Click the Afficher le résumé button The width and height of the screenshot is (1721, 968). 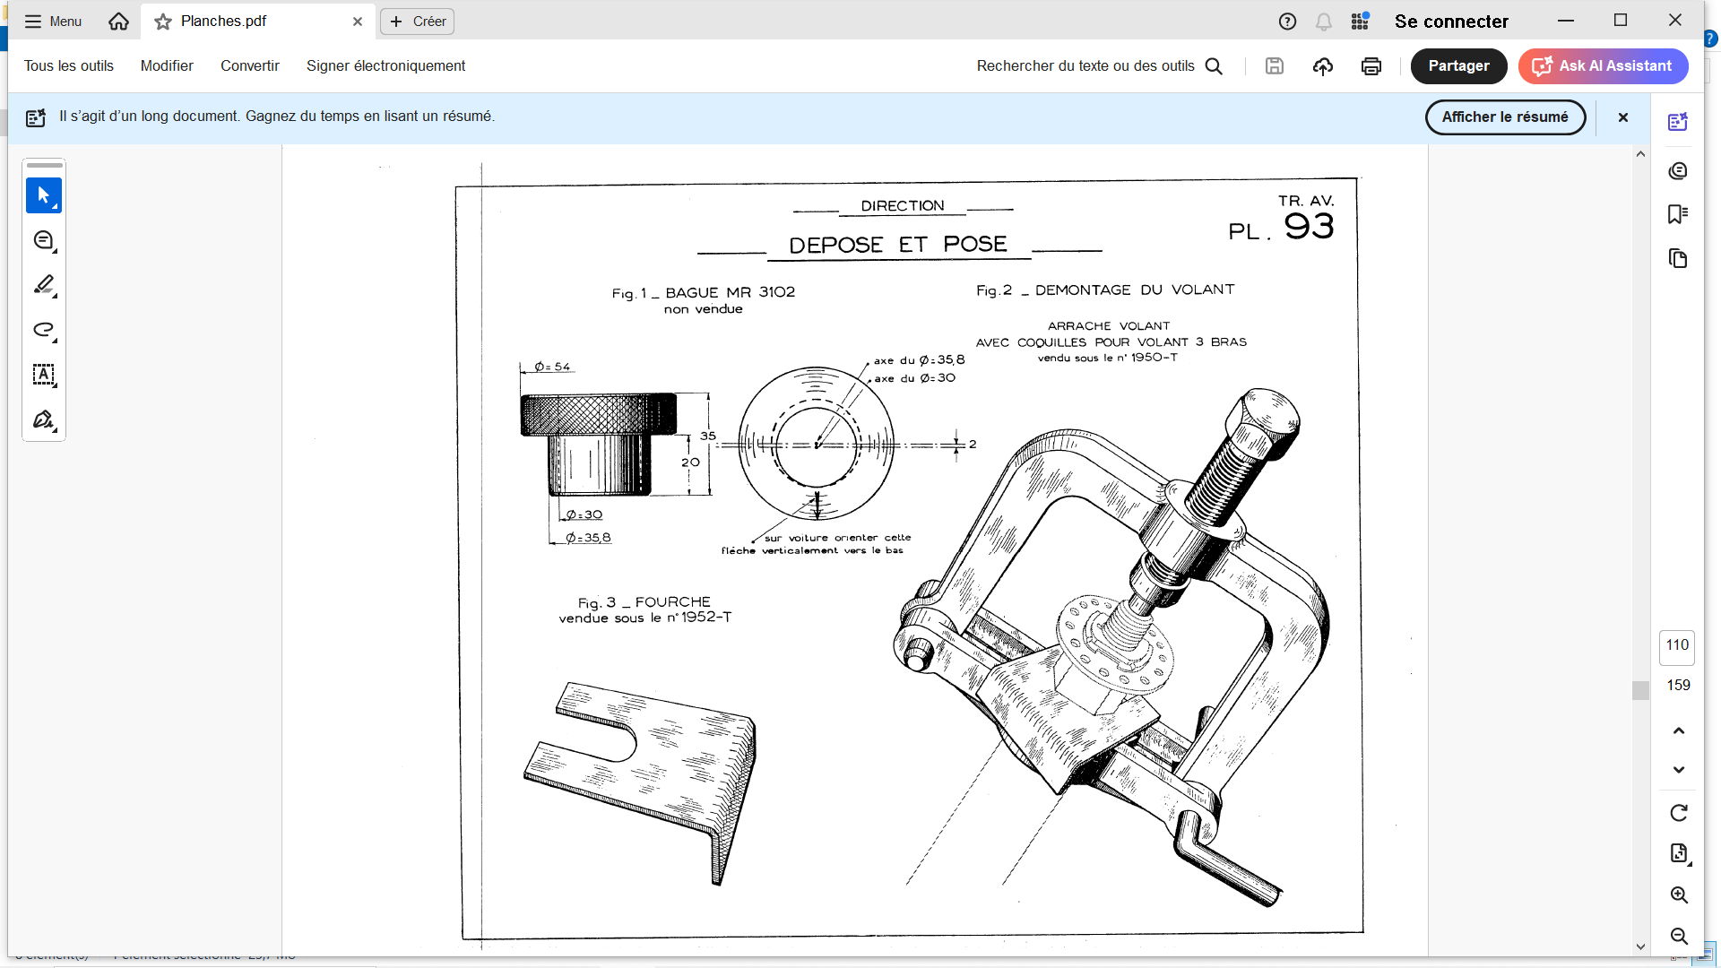[1505, 117]
